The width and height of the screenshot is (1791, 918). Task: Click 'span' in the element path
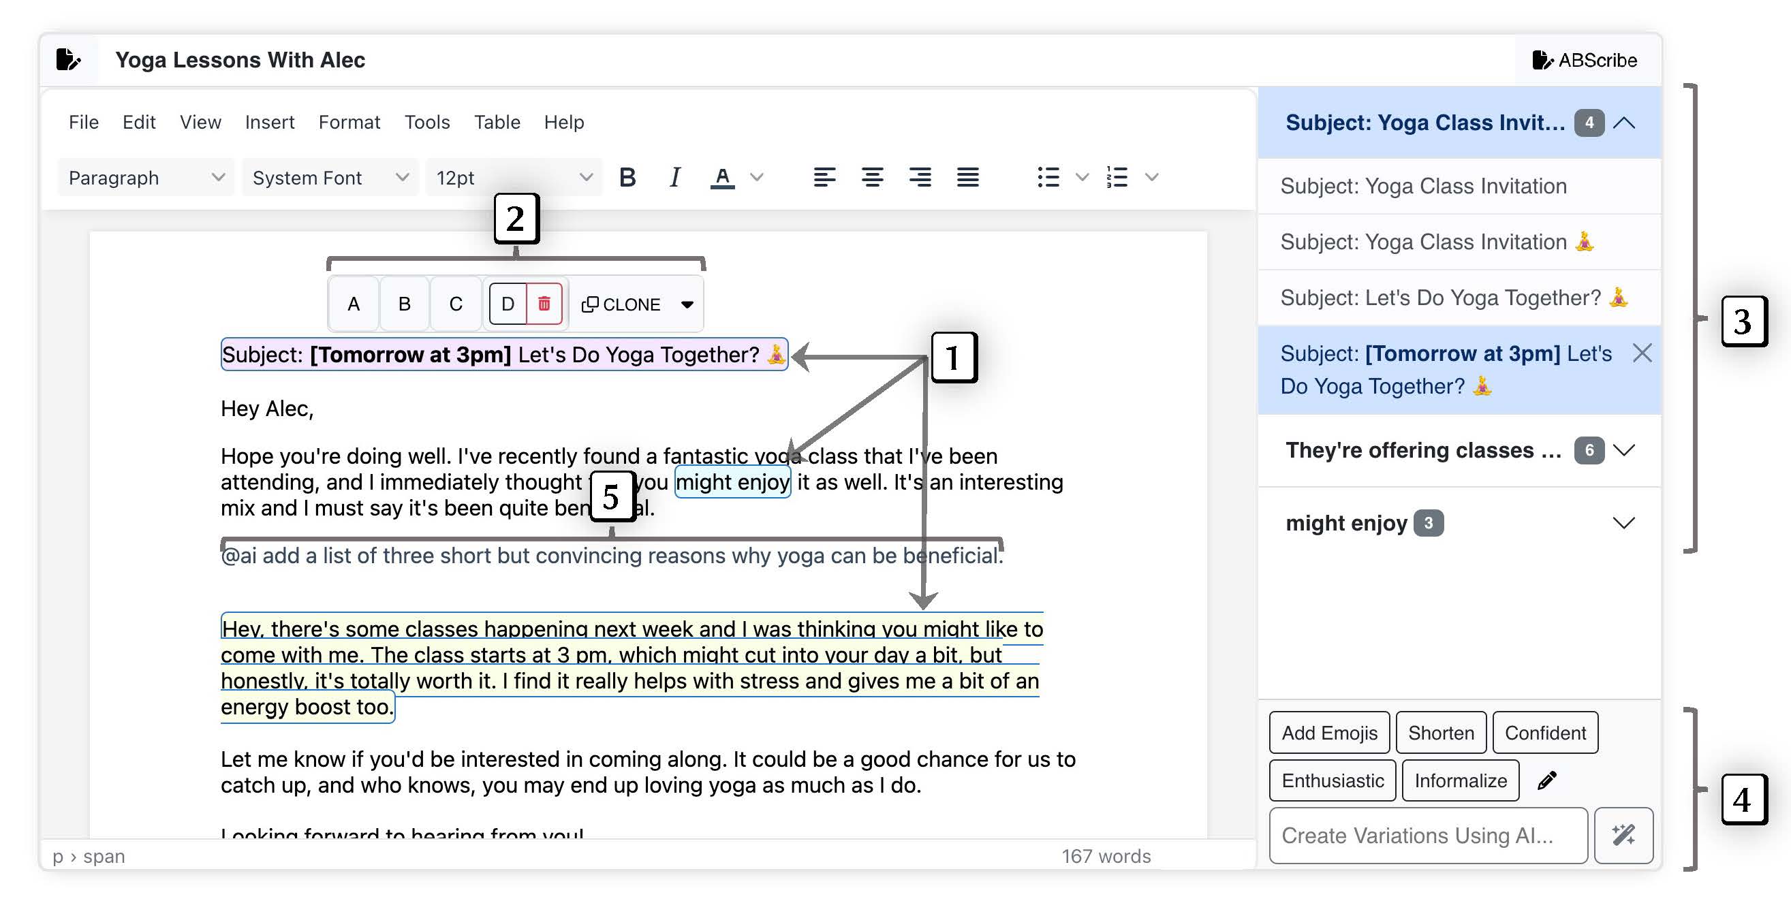pos(104,856)
